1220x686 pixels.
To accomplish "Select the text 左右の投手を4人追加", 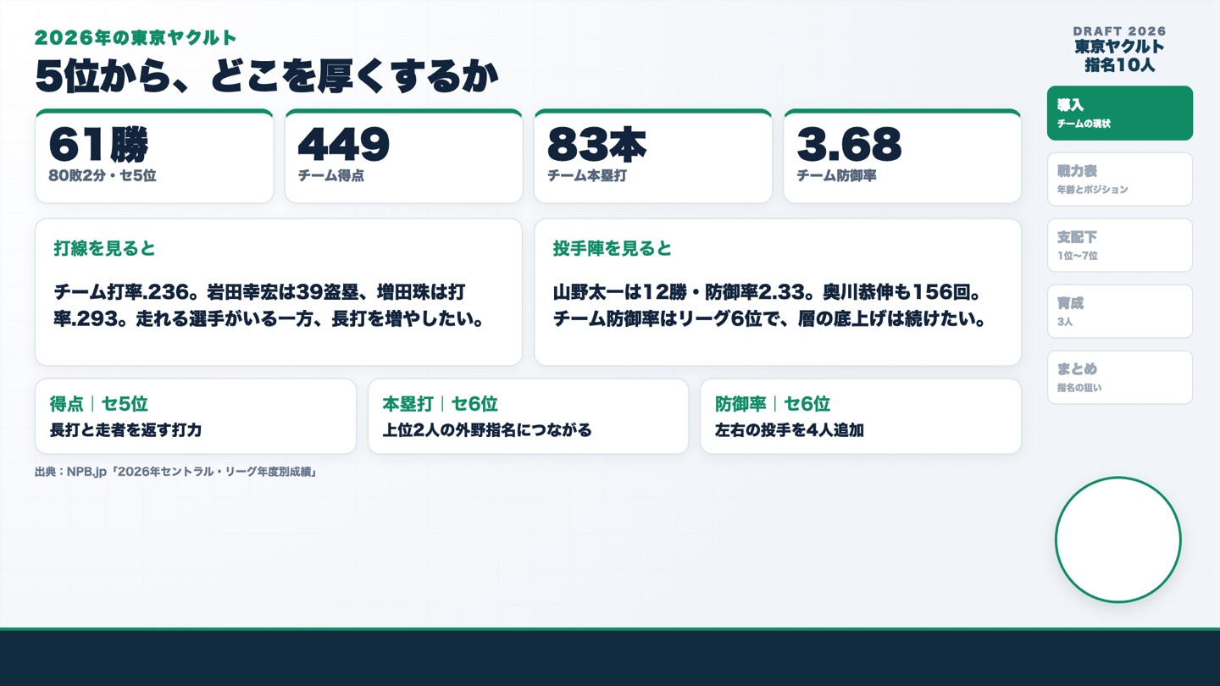I will tap(790, 430).
